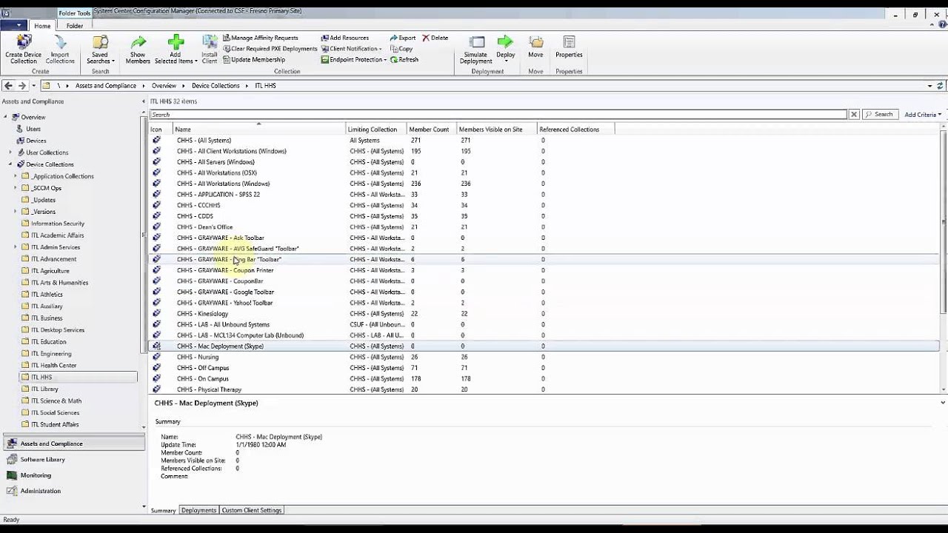Select CHHS - Kinesiology row

click(544, 314)
